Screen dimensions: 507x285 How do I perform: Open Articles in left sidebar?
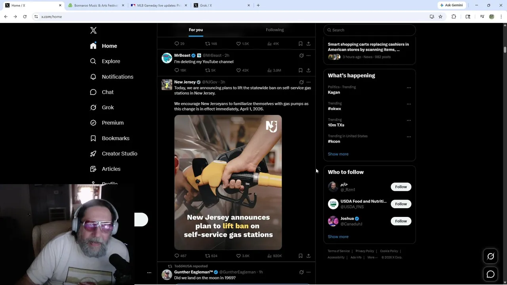click(x=105, y=169)
